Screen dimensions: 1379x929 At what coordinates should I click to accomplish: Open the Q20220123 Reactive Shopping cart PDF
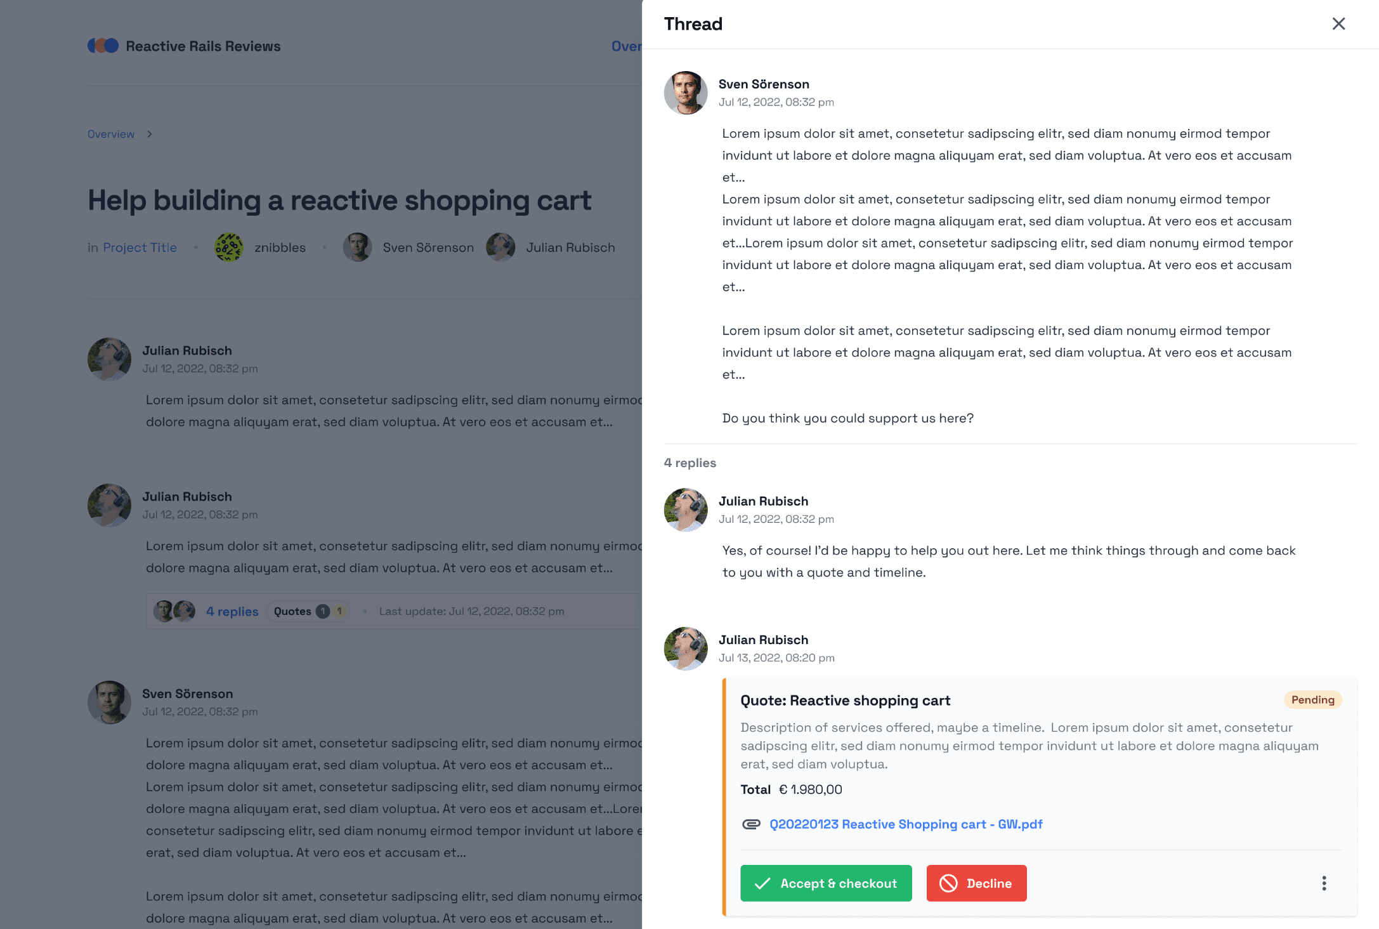click(906, 824)
